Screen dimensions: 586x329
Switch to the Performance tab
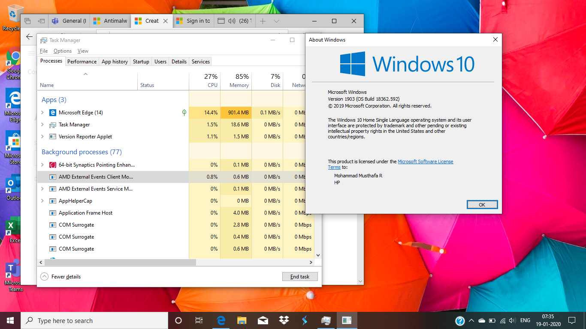point(82,62)
